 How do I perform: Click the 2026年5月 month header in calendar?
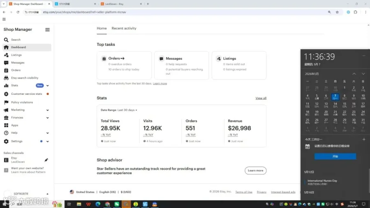coord(312,74)
